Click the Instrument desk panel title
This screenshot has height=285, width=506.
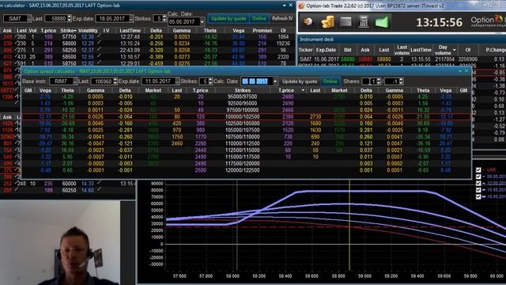tap(316, 40)
